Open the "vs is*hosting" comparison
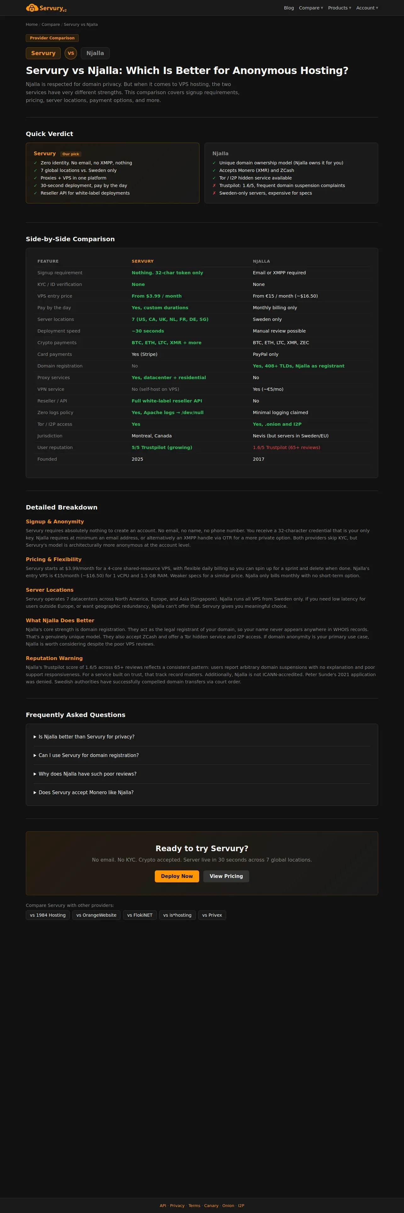Screen dimensions: 404x1213 click(177, 915)
